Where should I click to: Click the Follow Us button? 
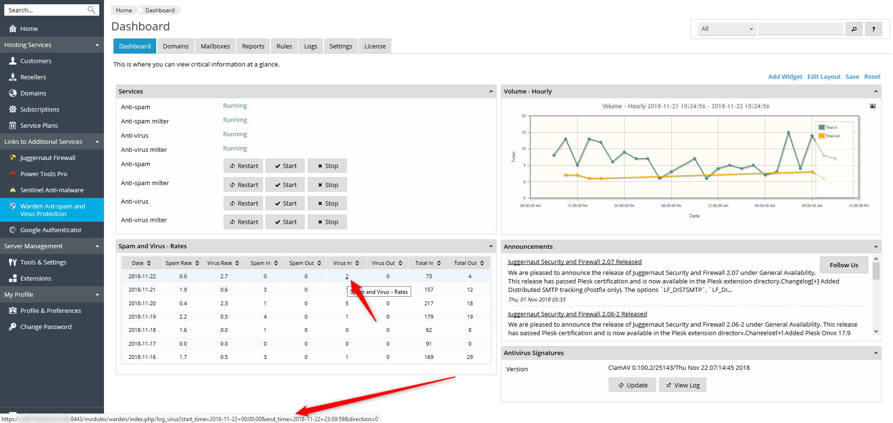tap(844, 265)
